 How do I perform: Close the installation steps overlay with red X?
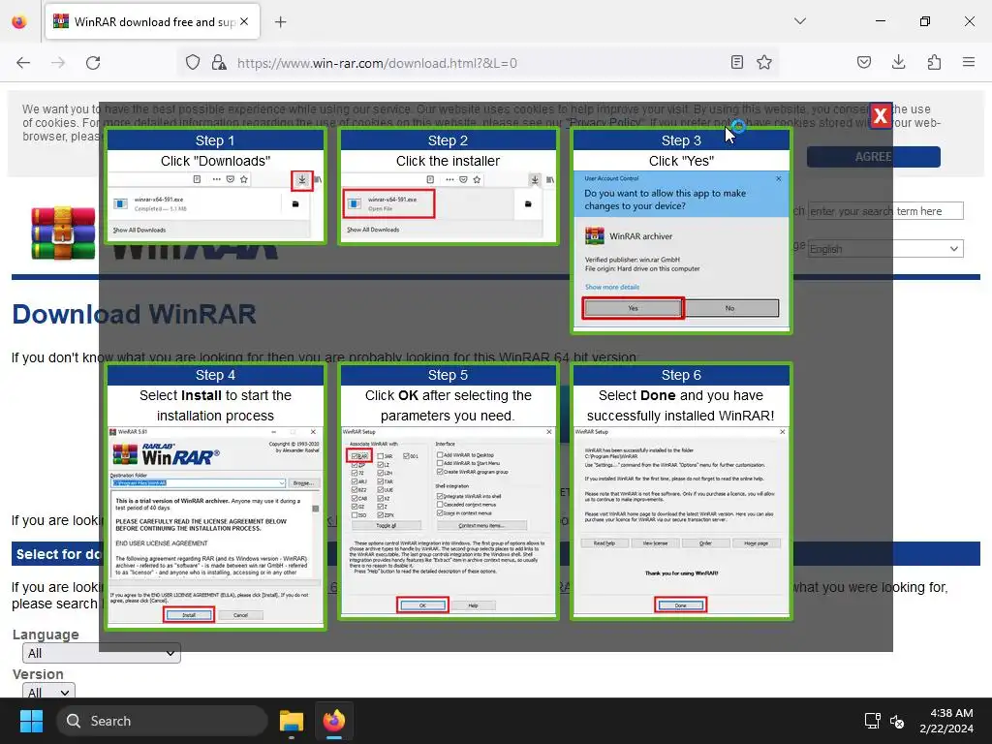[x=880, y=115]
